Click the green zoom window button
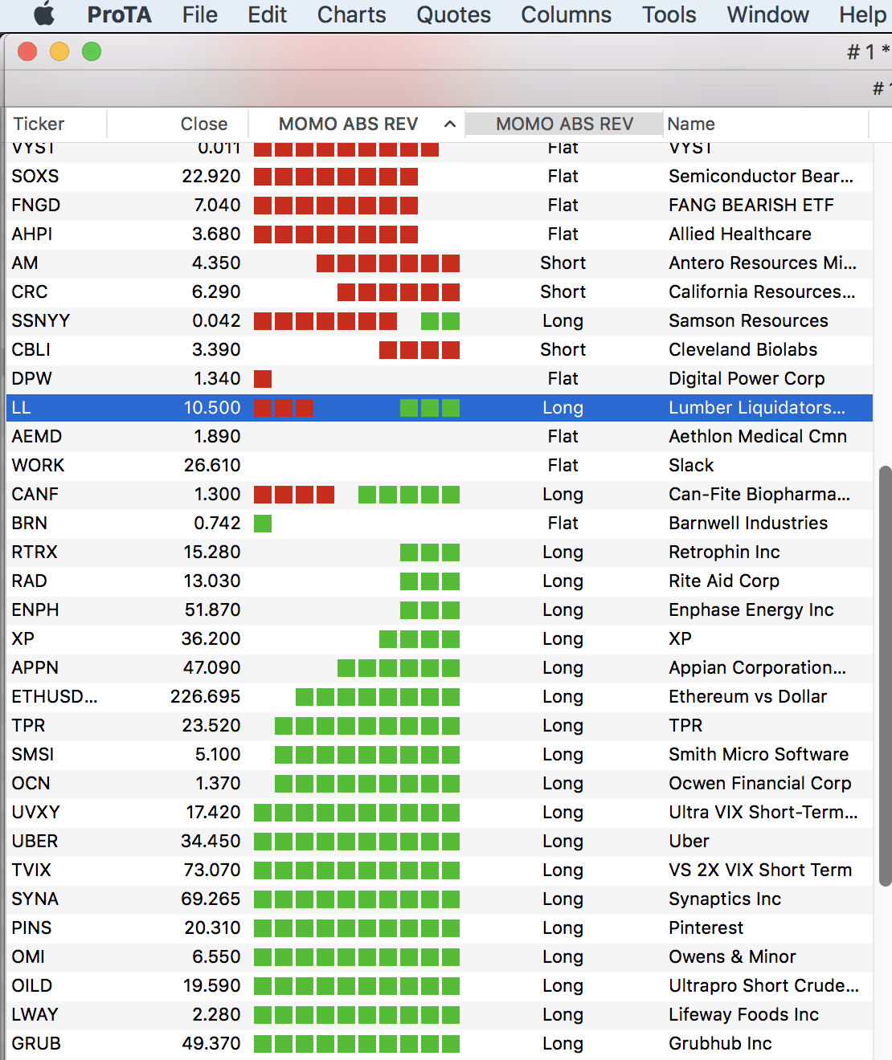This screenshot has height=1060, width=892. click(x=92, y=52)
